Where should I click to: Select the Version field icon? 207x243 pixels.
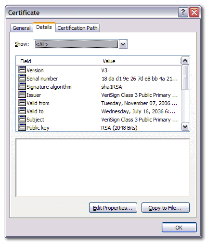(22, 70)
